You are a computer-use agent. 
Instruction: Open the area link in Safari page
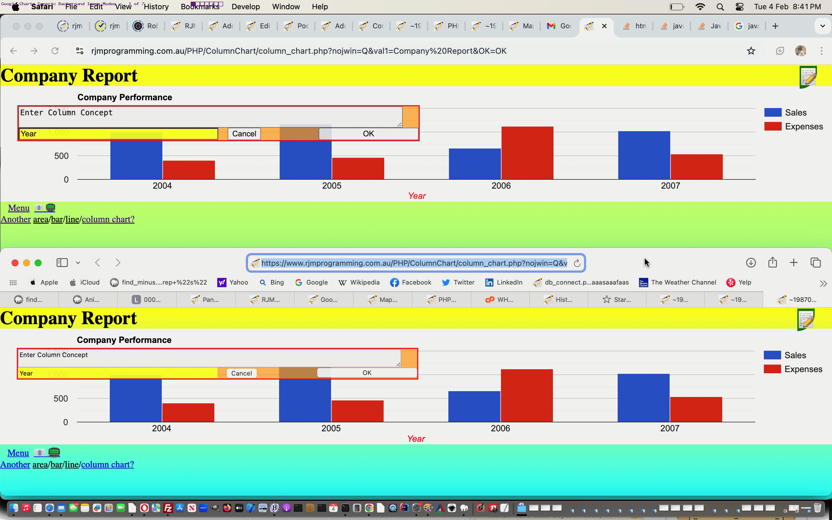click(40, 465)
